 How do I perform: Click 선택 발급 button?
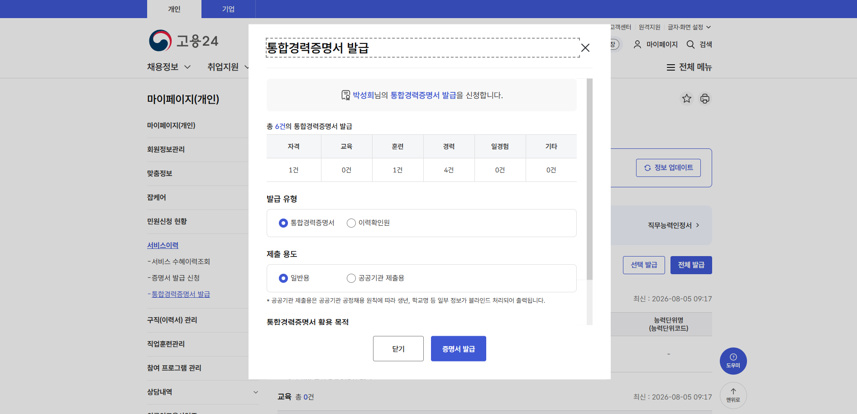[644, 265]
